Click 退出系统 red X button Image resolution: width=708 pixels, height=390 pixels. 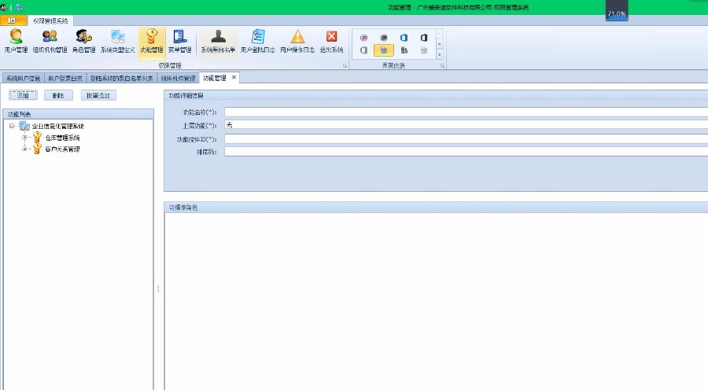(x=331, y=41)
